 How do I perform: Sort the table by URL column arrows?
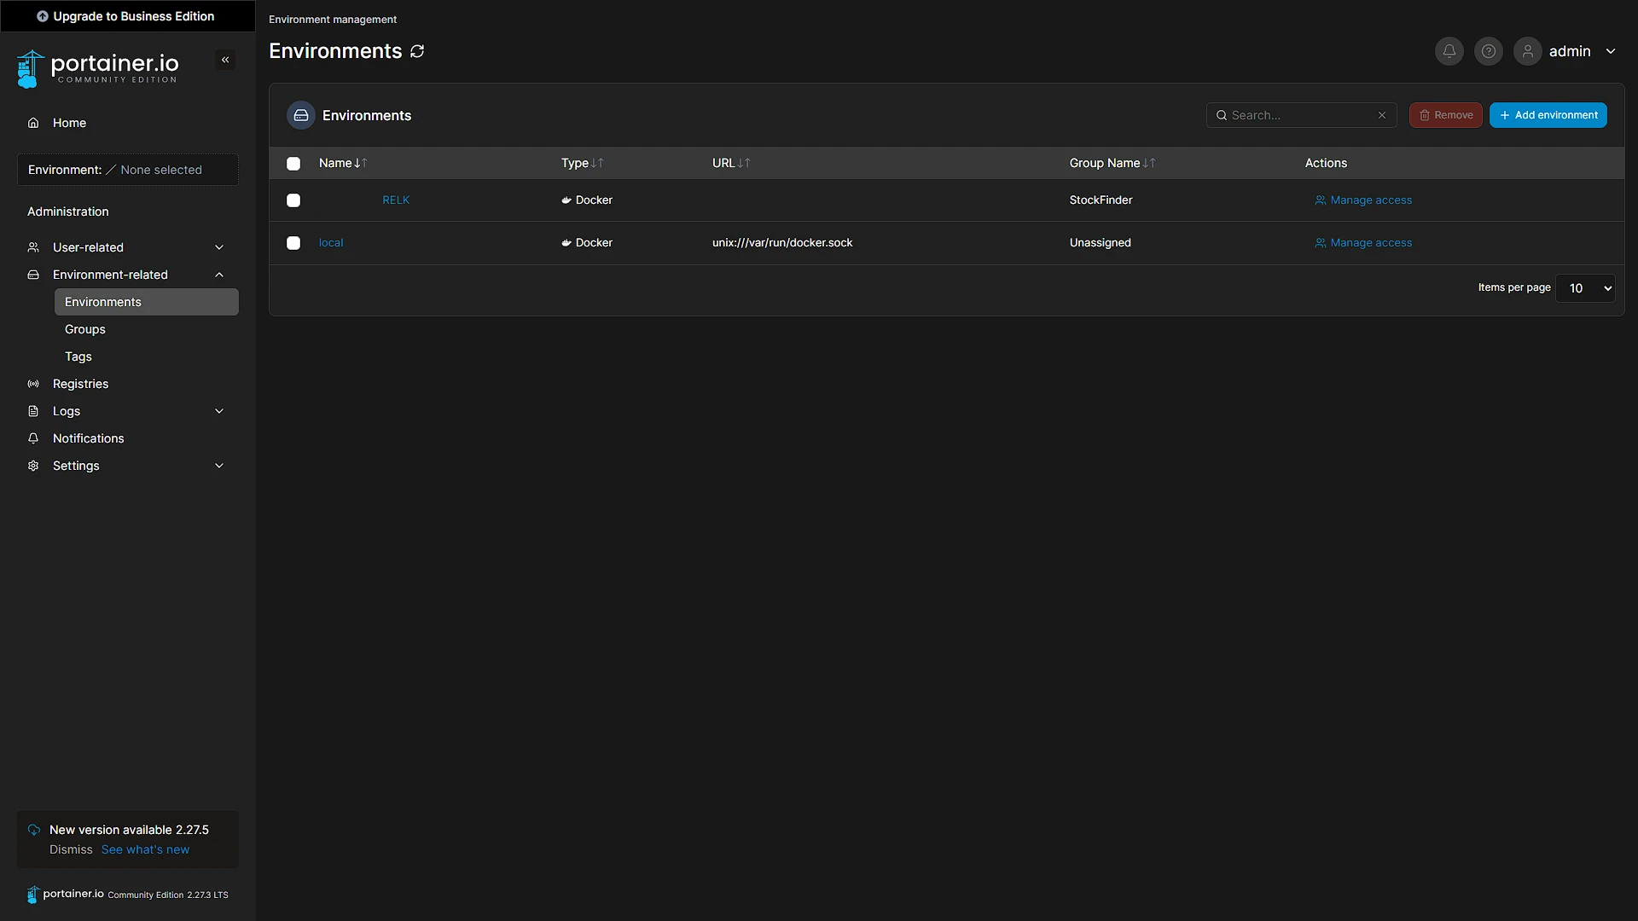click(744, 163)
